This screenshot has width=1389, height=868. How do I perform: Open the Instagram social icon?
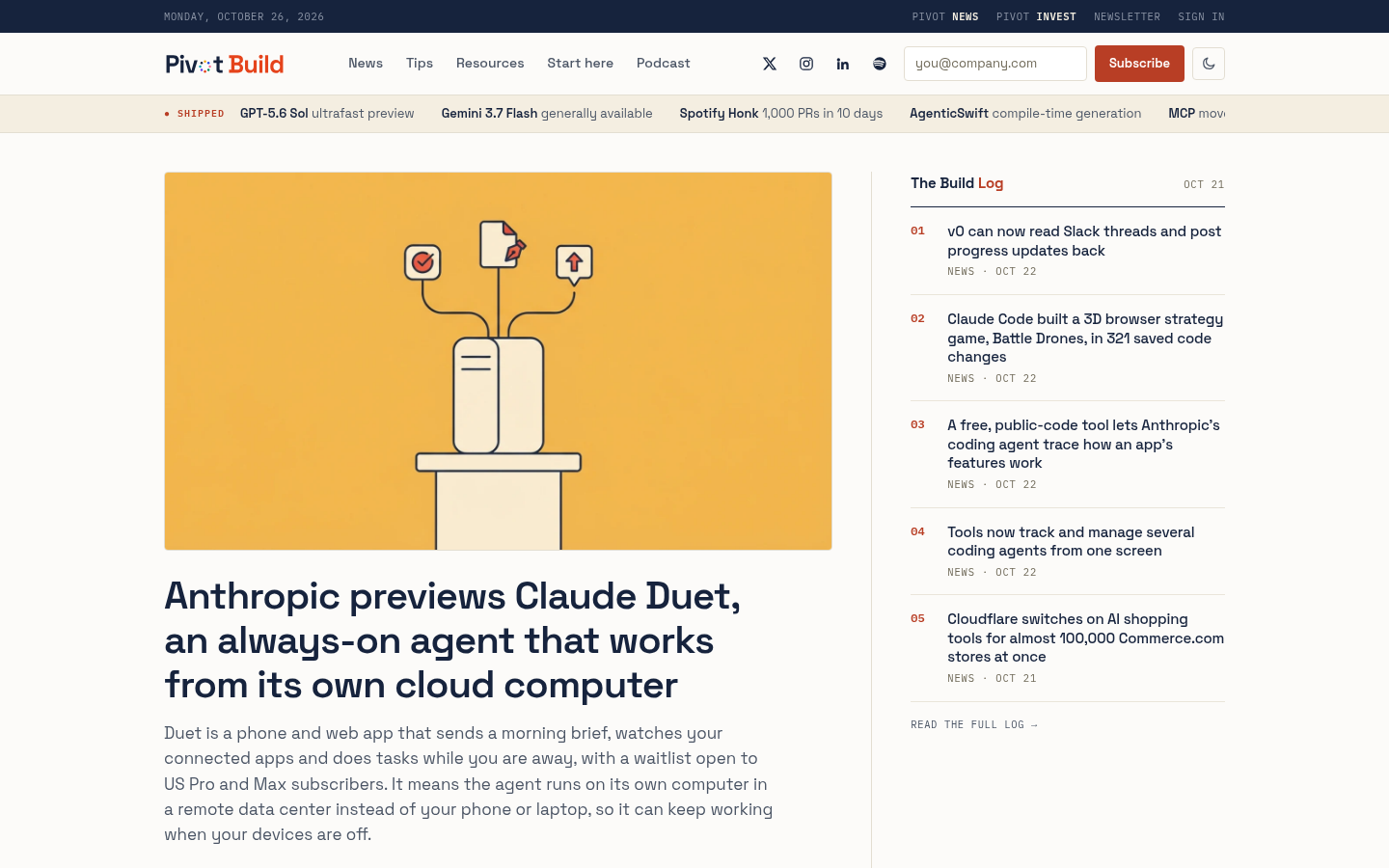[x=806, y=64]
